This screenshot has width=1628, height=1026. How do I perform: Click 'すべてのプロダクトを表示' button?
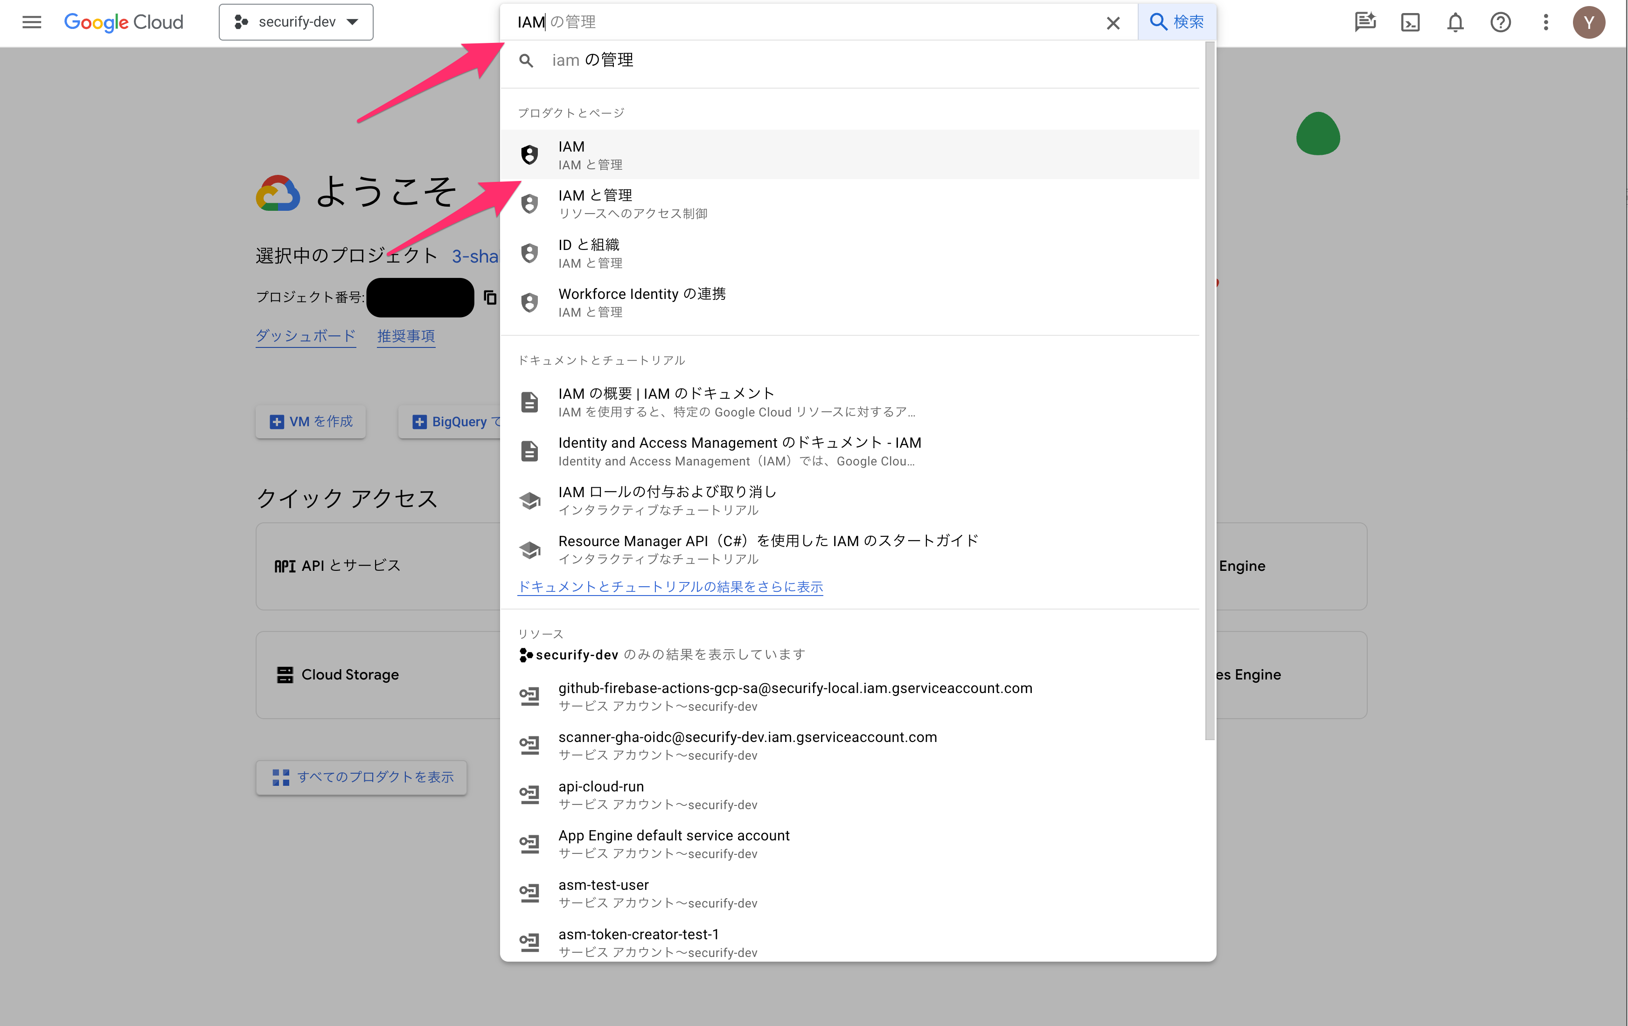362,777
